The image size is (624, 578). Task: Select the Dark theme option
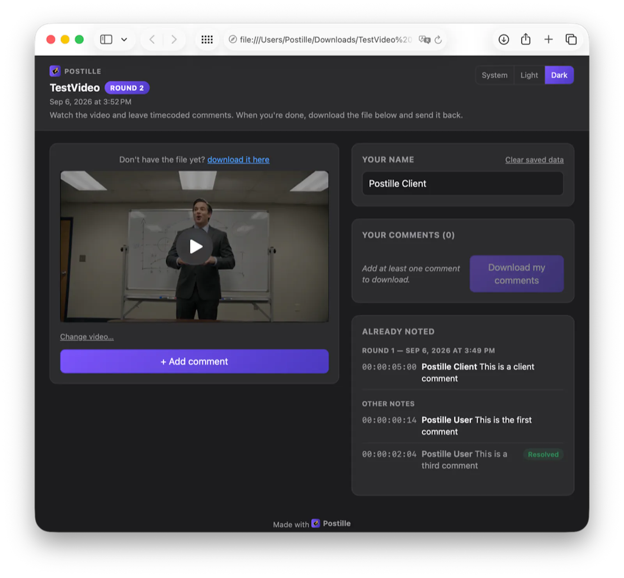pyautogui.click(x=559, y=75)
